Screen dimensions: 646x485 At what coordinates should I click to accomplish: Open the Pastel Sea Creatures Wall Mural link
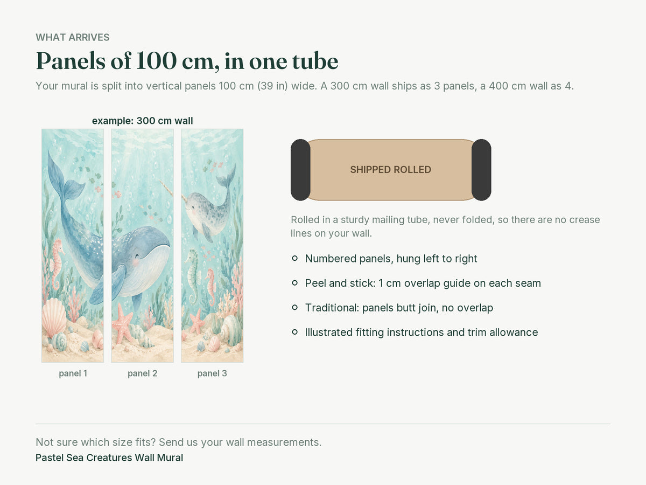109,458
